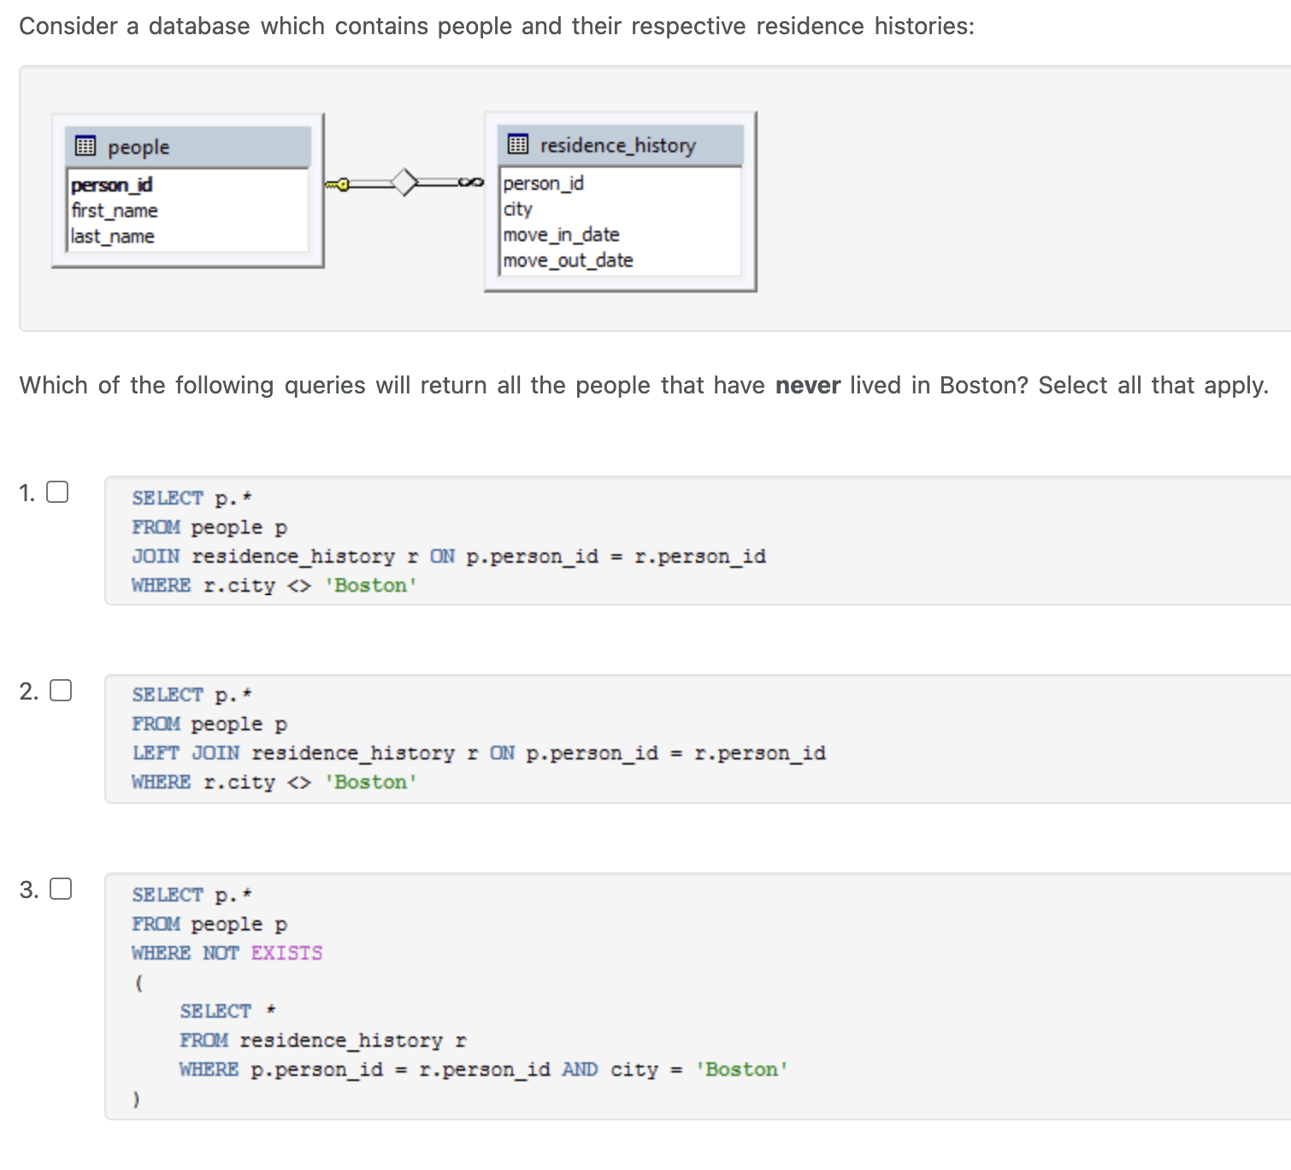Select the key icon on the relationship line

[x=336, y=182]
